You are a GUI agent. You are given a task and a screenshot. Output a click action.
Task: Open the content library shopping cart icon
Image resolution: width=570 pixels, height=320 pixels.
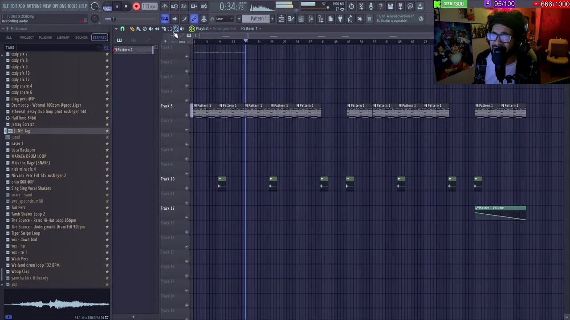point(369,19)
